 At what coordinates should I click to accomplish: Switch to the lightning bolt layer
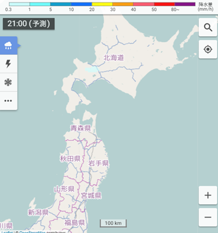tap(8, 64)
